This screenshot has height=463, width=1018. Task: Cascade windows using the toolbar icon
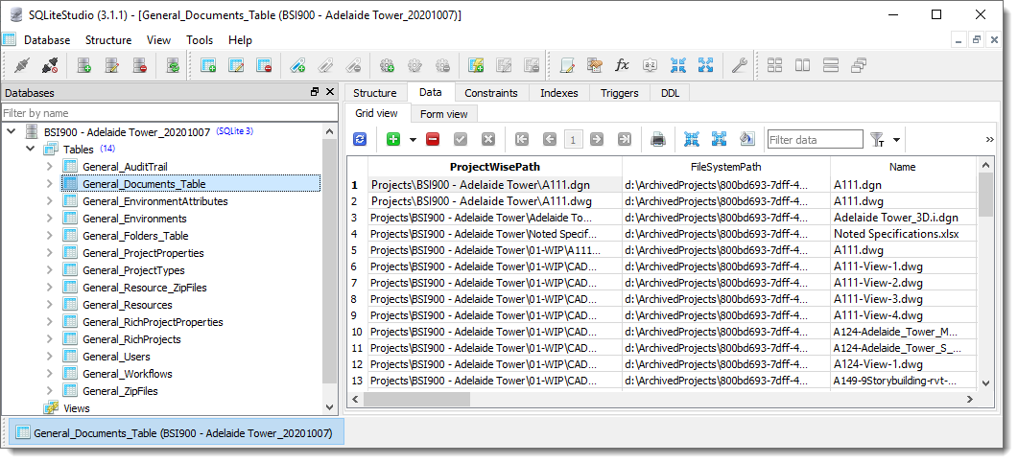click(x=859, y=65)
